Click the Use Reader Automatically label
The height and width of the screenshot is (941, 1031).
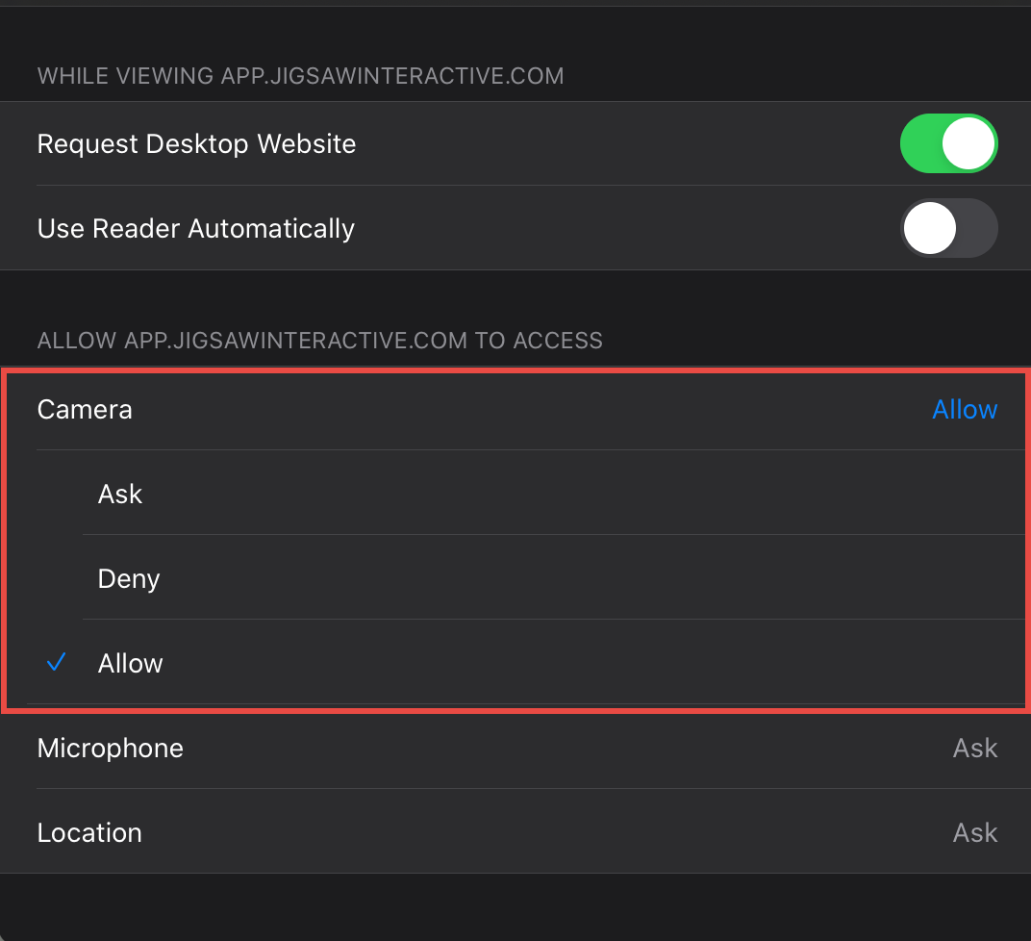point(196,229)
